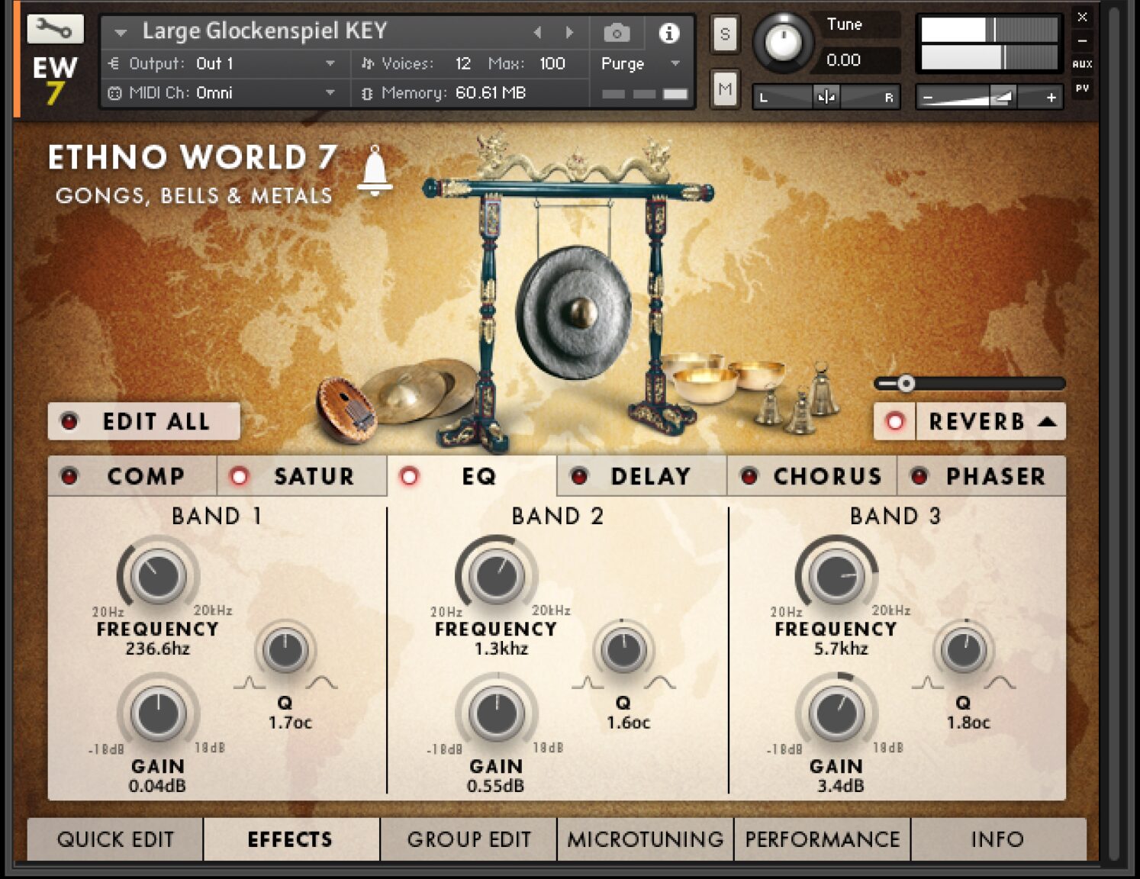Click the pan L/R slider

(x=826, y=98)
